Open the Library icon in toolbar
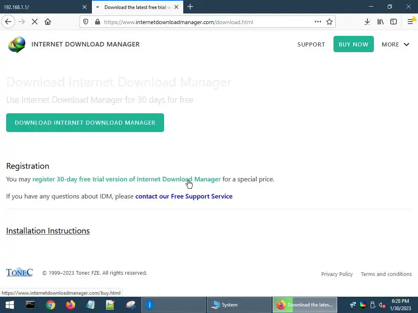 click(x=380, y=22)
